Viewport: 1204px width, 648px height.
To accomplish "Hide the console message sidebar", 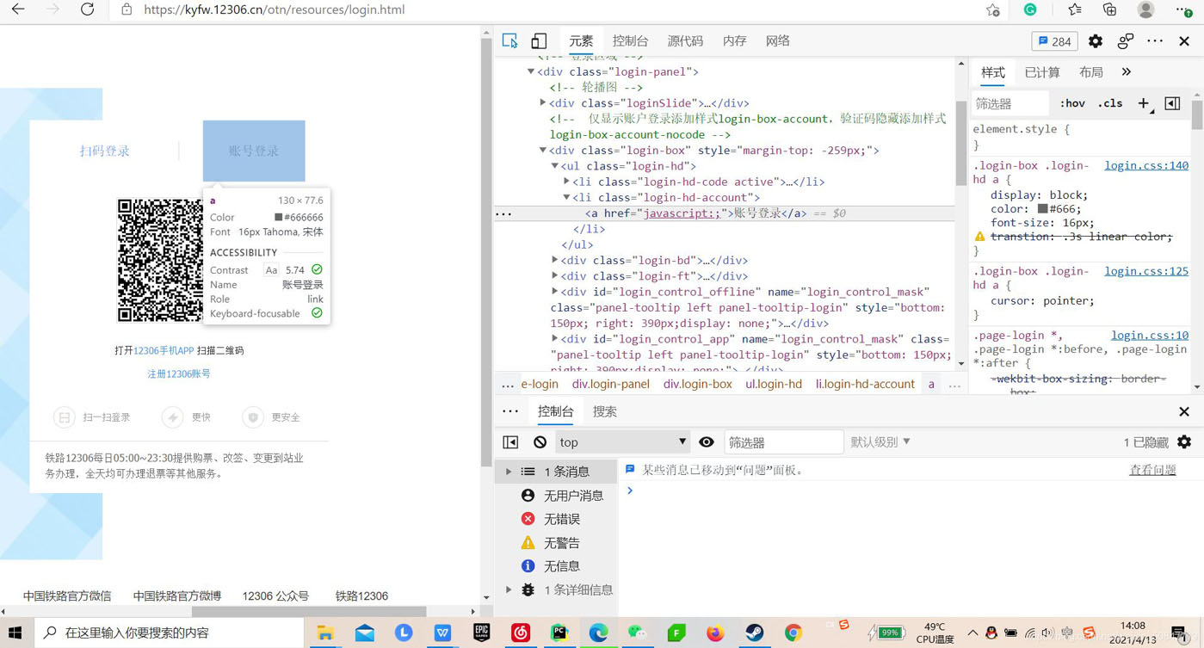I will [510, 441].
